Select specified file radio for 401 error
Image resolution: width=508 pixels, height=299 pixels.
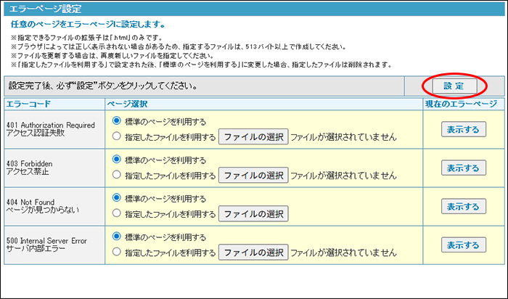coord(117,136)
